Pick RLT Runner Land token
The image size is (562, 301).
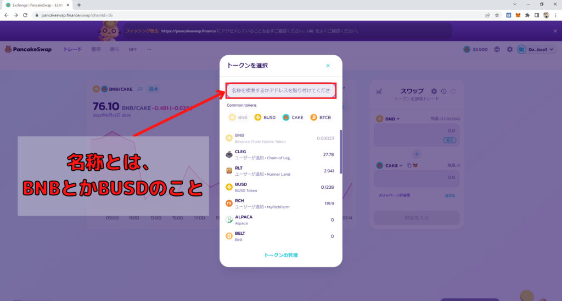coord(281,171)
